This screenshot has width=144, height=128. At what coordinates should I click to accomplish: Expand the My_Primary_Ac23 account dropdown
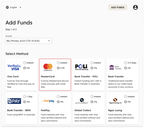click(x=29, y=41)
